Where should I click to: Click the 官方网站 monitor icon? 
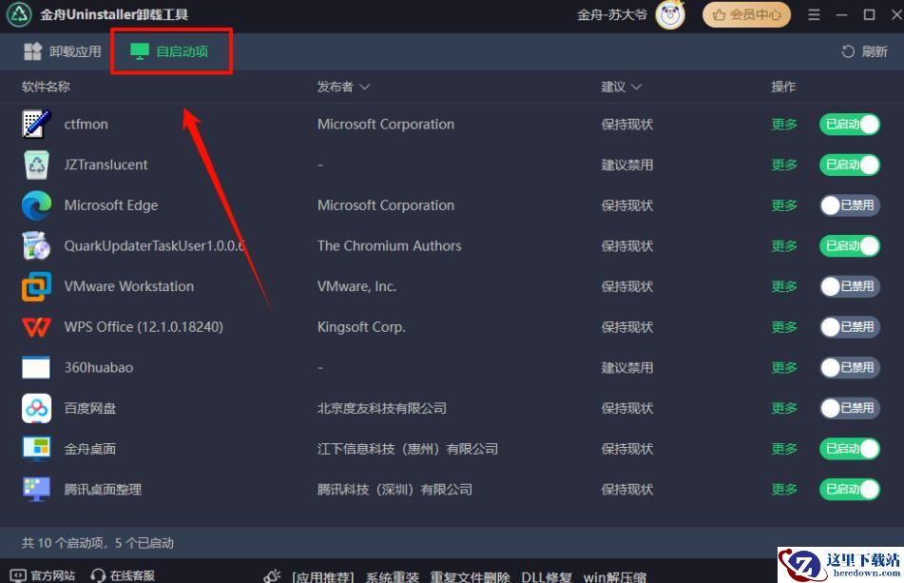click(x=18, y=575)
